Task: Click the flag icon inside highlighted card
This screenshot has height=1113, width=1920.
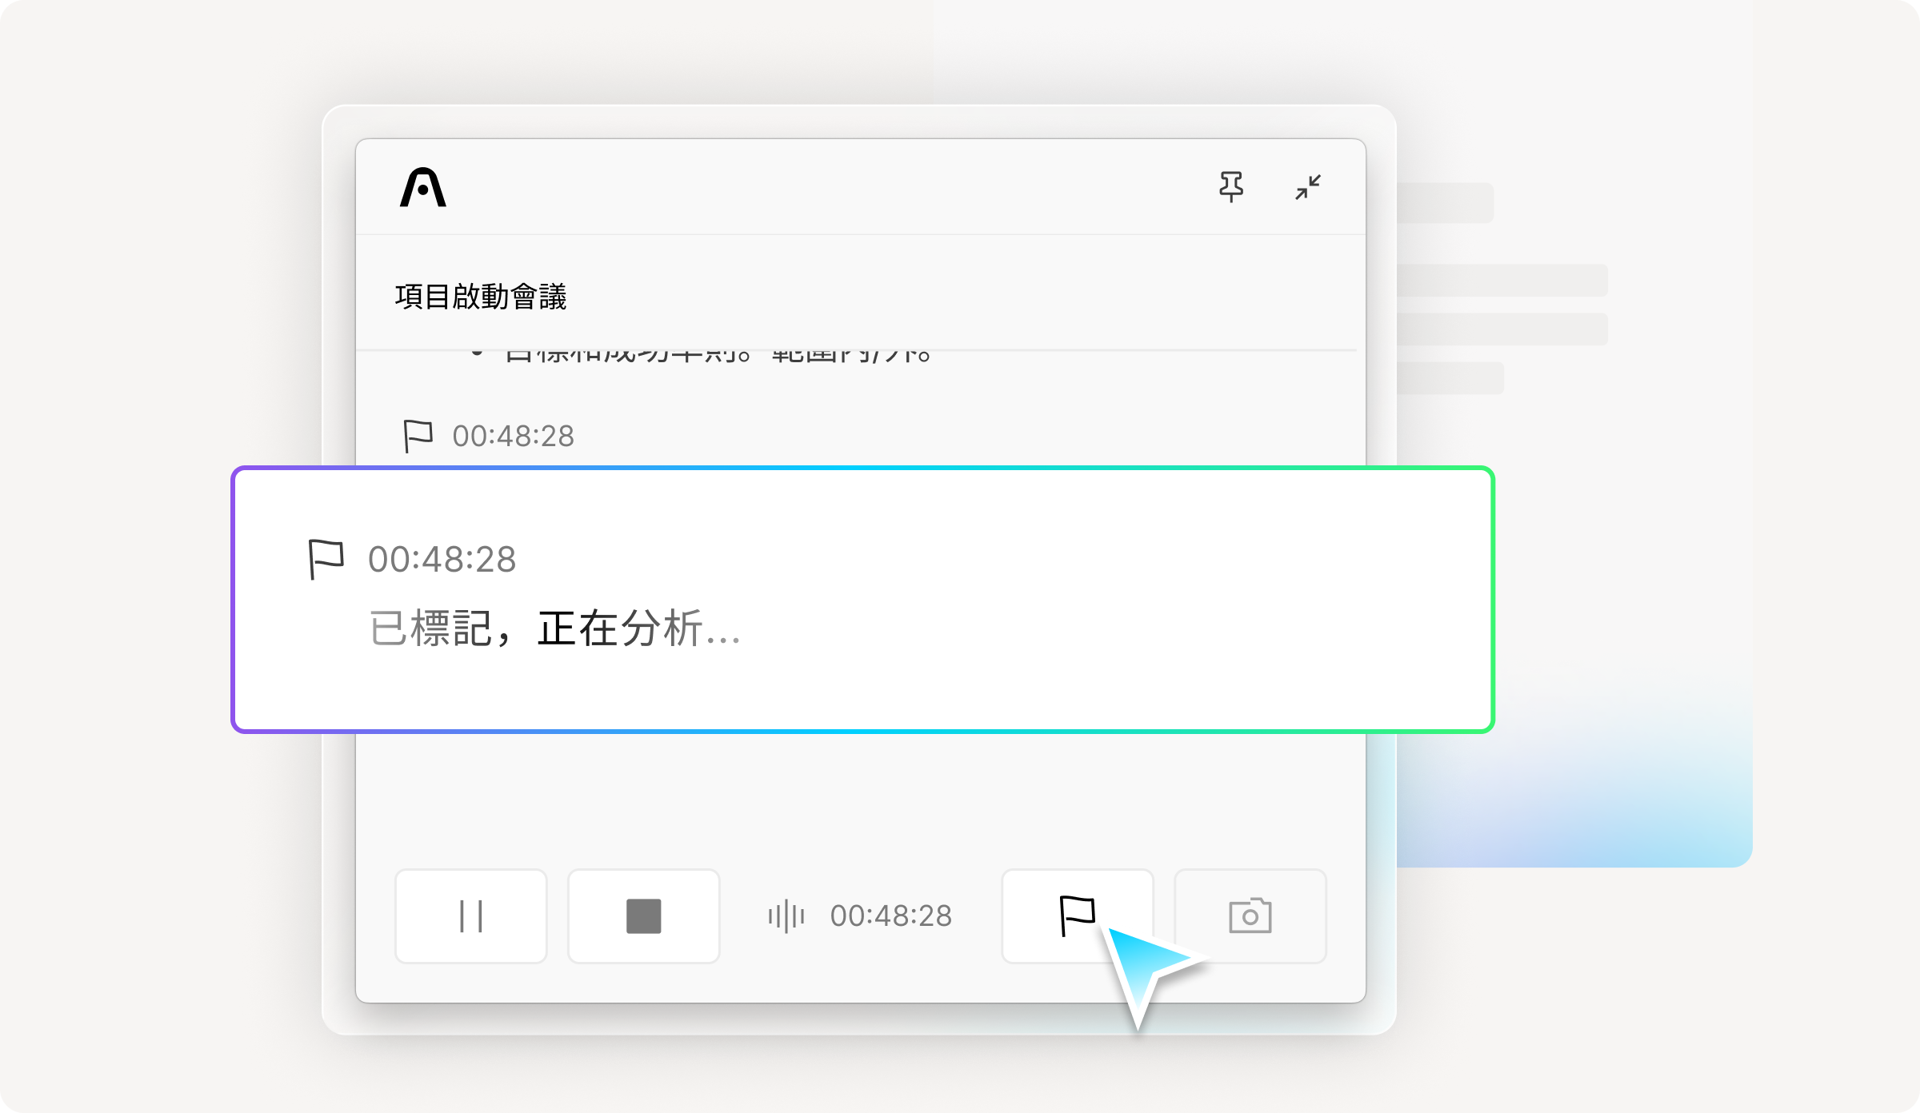Action: point(326,559)
